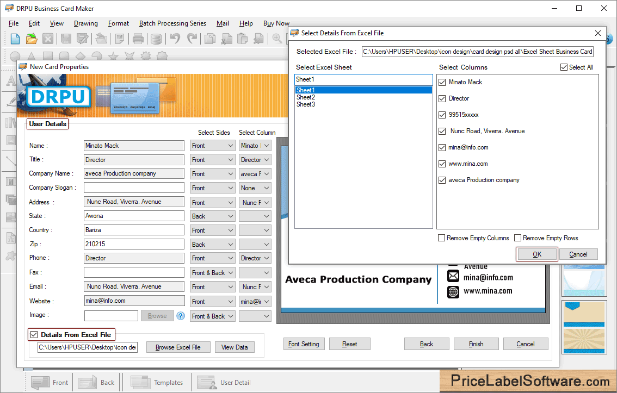
Task: Click the Save floppy disk icon
Action: coord(66,39)
